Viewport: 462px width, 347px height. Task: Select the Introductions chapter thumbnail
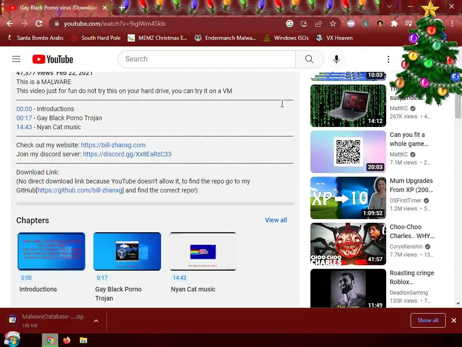51,251
